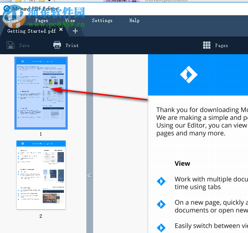Click 'Work with multiple docu' text line

tap(211, 179)
